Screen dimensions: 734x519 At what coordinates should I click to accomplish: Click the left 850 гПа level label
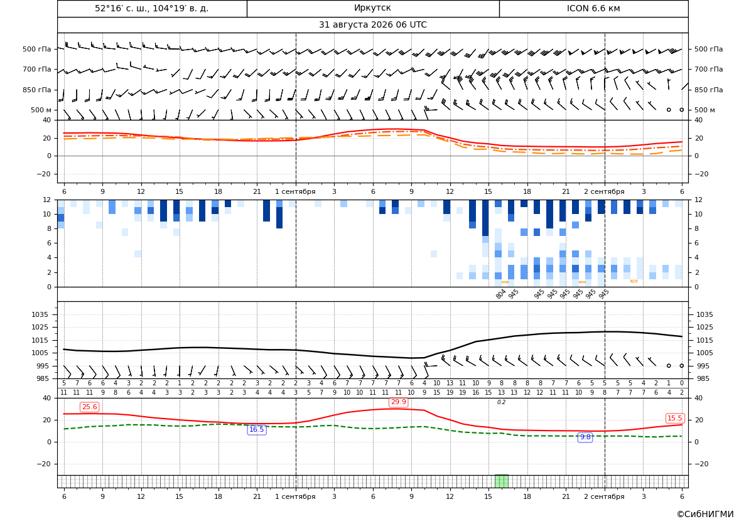37,90
